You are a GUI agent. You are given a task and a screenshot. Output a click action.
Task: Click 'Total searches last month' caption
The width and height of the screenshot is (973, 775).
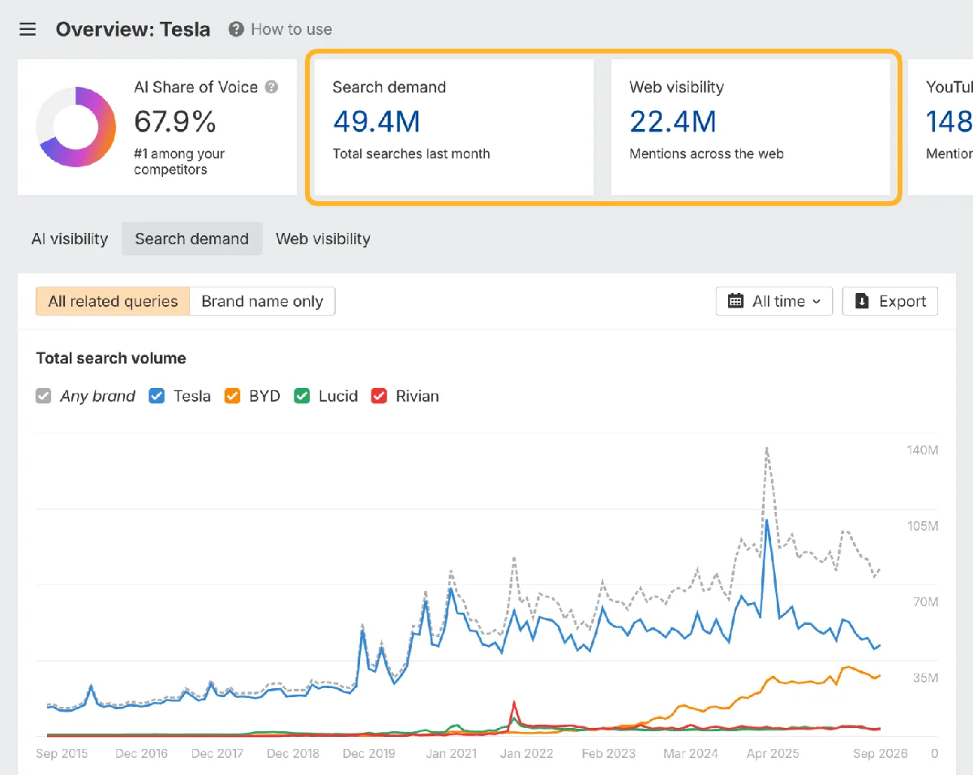pos(411,153)
